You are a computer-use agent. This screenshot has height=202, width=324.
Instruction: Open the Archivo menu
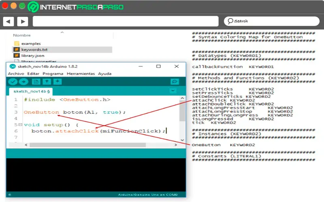coord(16,74)
